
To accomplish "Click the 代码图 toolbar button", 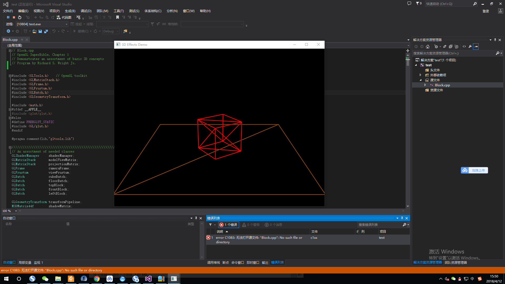I will pos(64,17).
